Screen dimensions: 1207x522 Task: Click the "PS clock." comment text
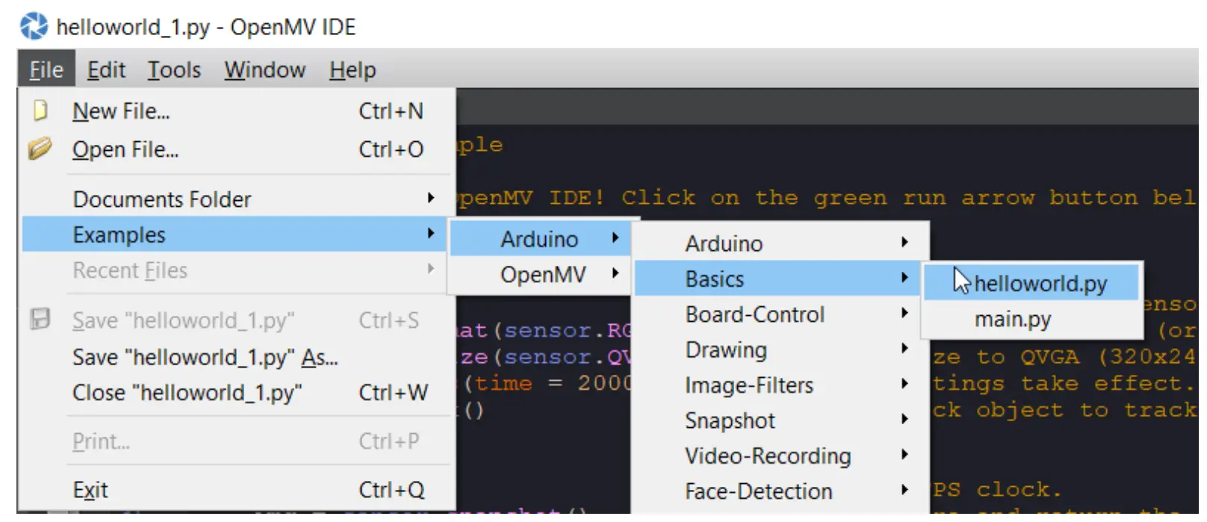[996, 489]
